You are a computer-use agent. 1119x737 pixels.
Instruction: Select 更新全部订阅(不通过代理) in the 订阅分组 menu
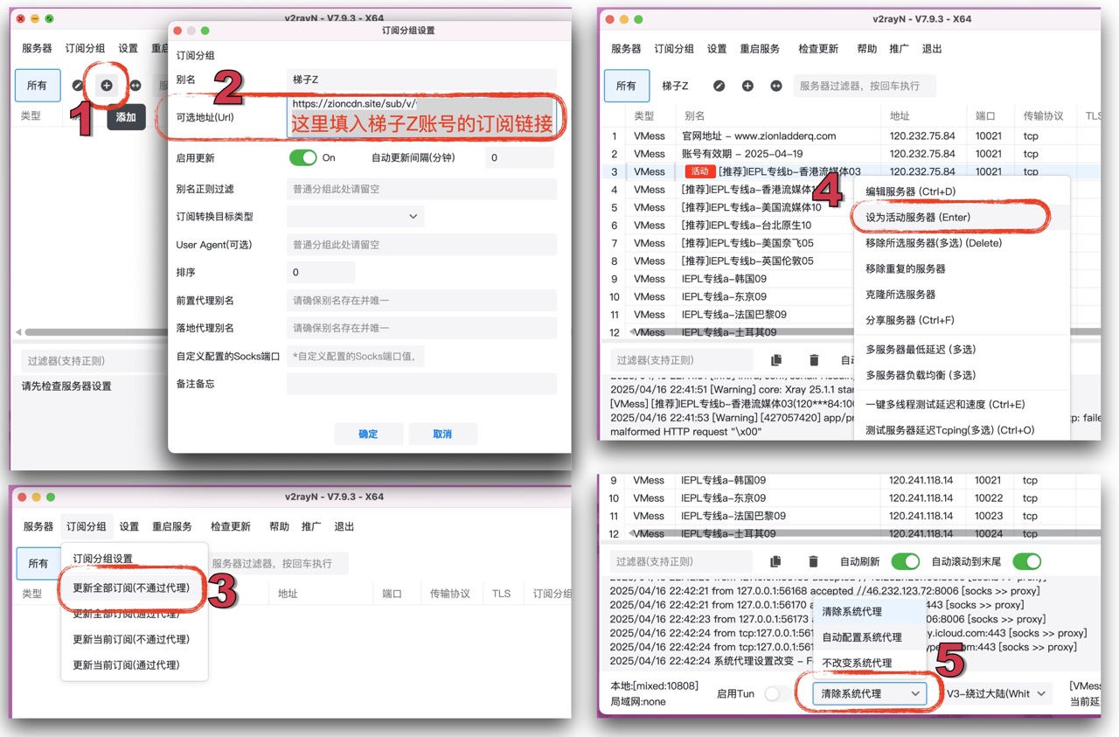pos(131,588)
